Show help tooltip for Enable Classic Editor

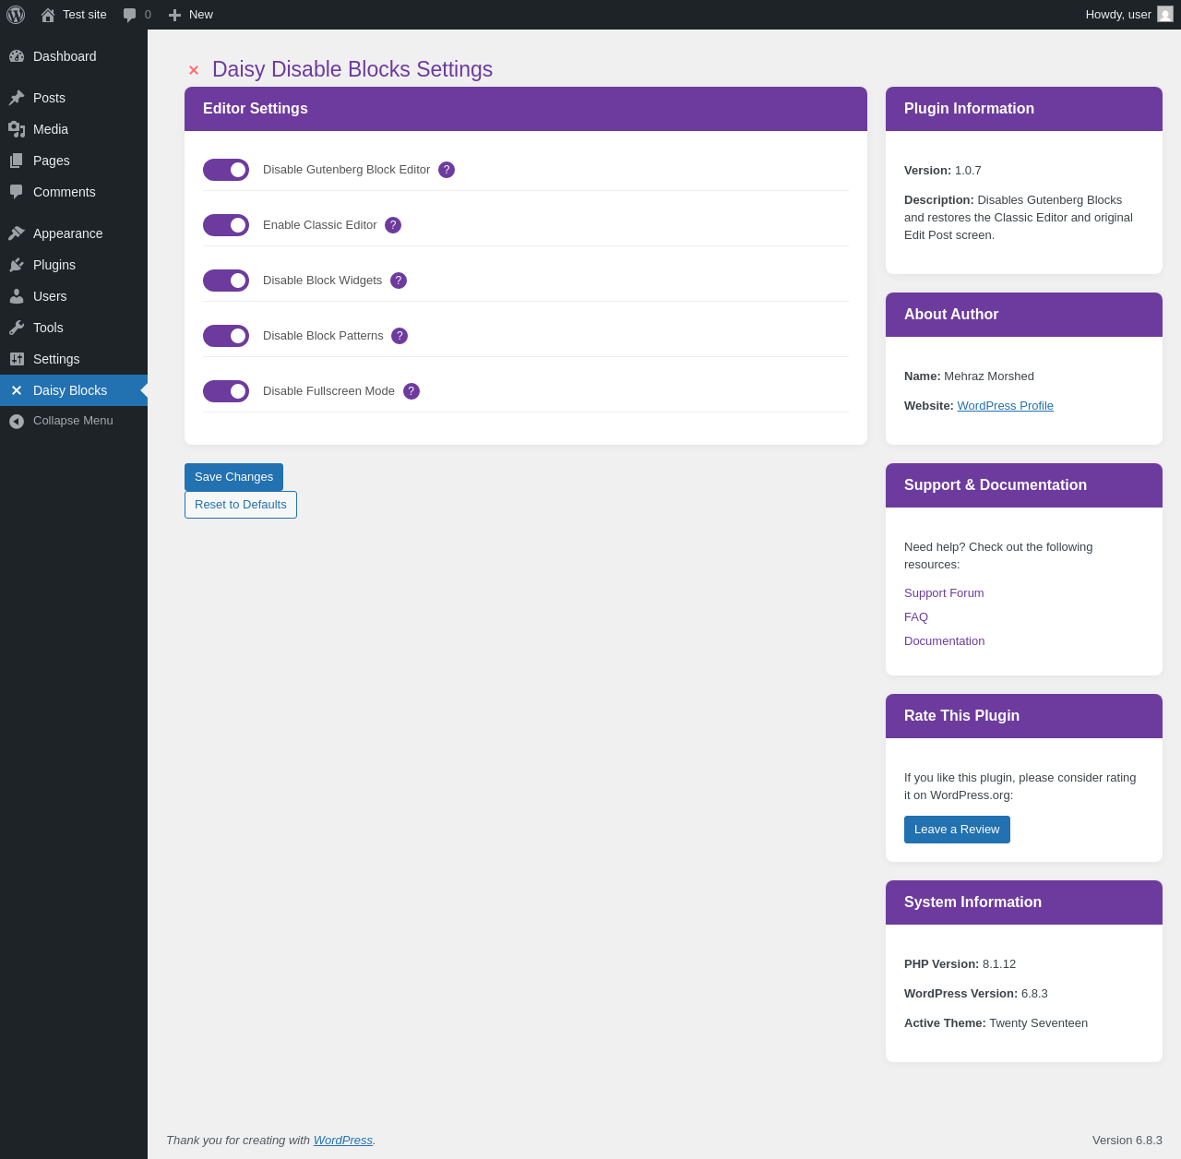click(393, 225)
